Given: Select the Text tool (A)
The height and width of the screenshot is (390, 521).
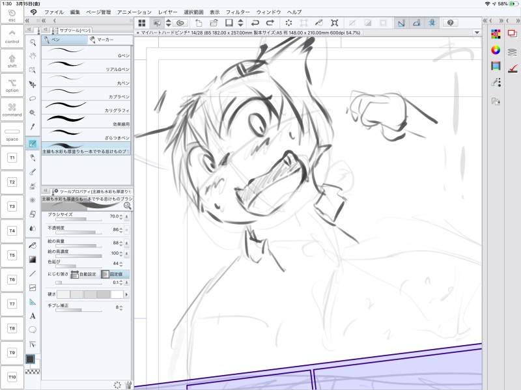Looking at the screenshot, I should point(33,316).
